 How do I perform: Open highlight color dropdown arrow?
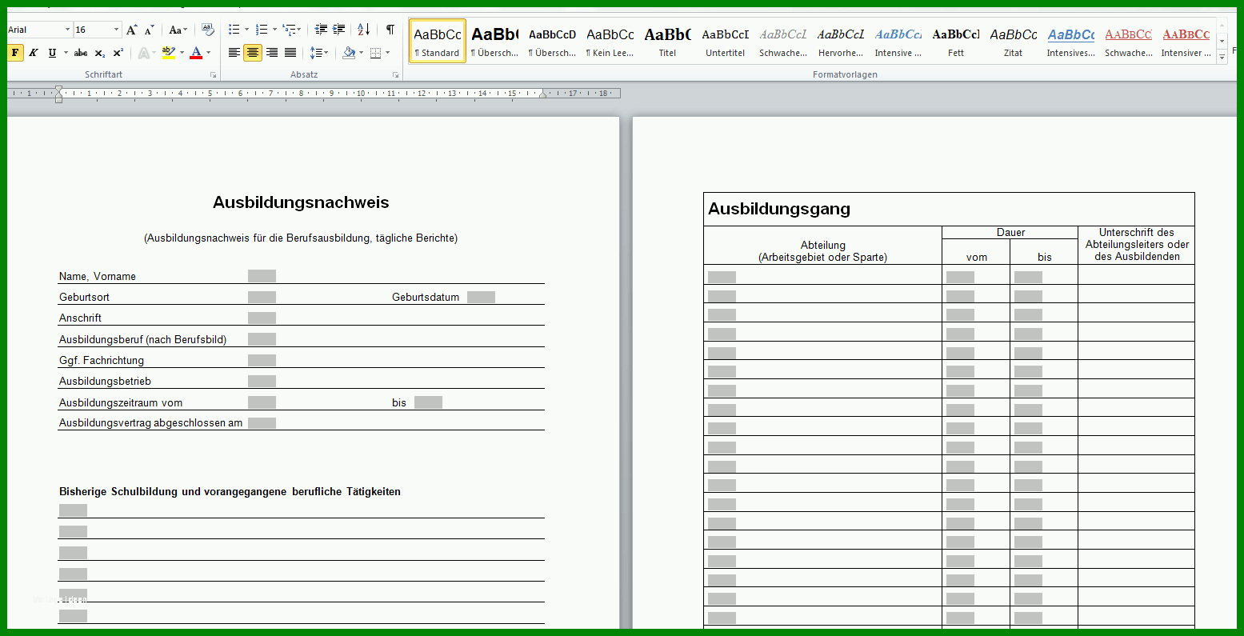(182, 53)
